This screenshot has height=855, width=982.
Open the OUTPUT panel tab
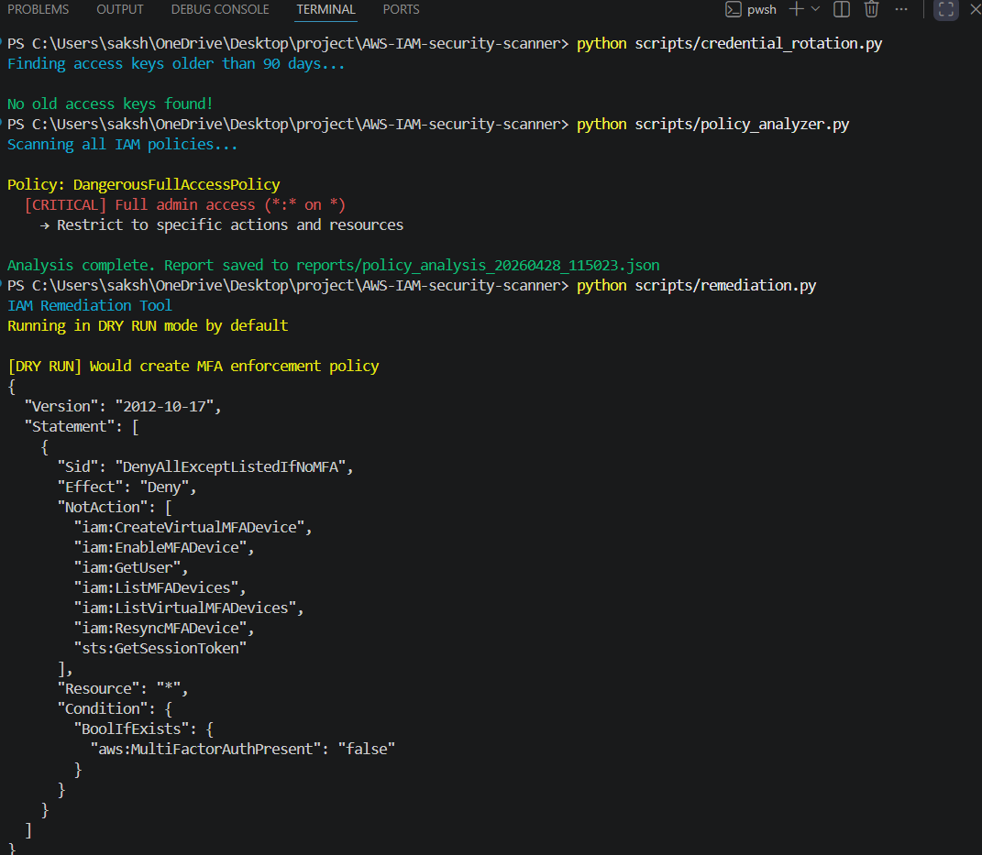pyautogui.click(x=120, y=9)
